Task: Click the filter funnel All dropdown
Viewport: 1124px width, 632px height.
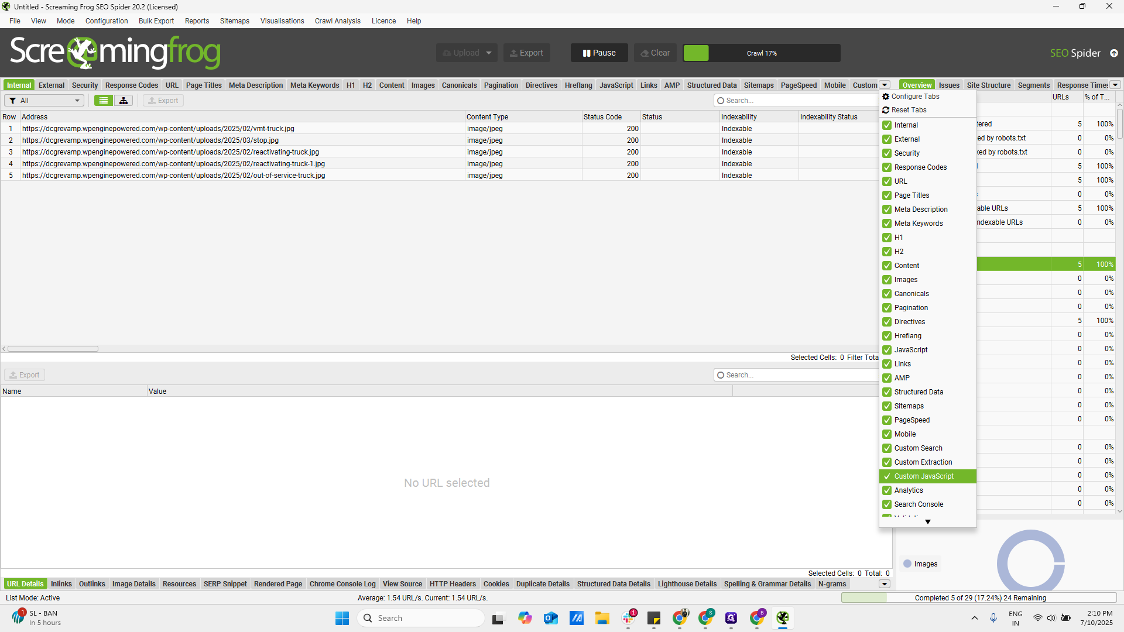Action: [x=44, y=101]
